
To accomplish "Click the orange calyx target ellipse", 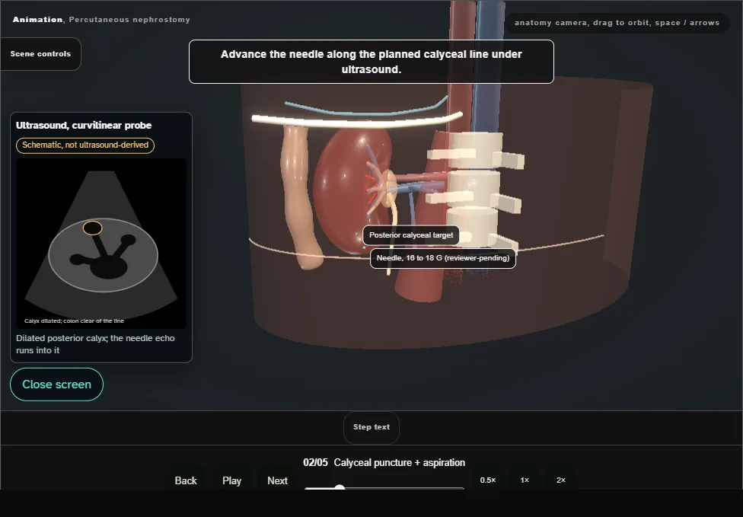I will (x=92, y=228).
